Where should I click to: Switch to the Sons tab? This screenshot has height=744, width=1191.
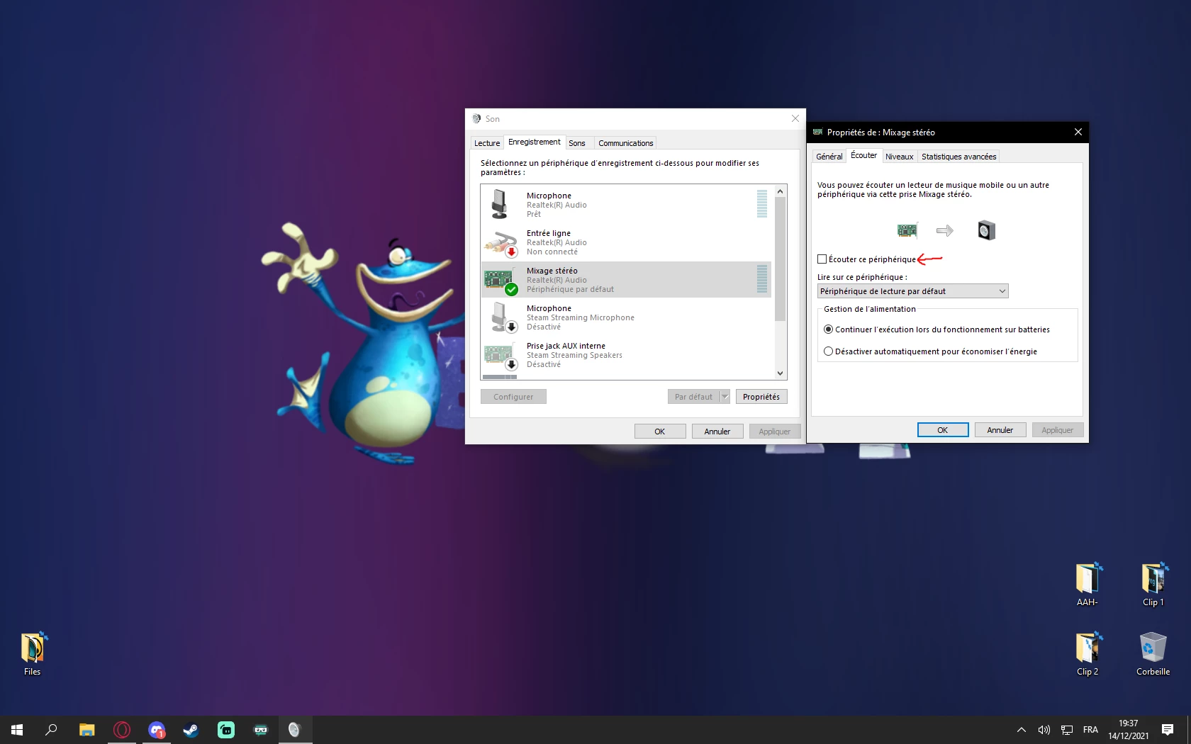coord(577,143)
